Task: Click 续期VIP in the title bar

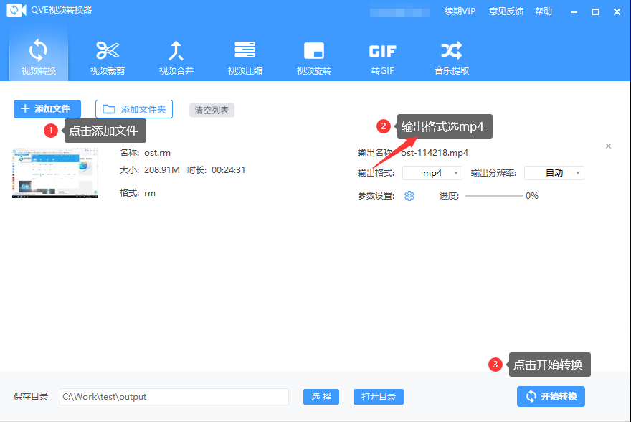Action: pos(460,11)
